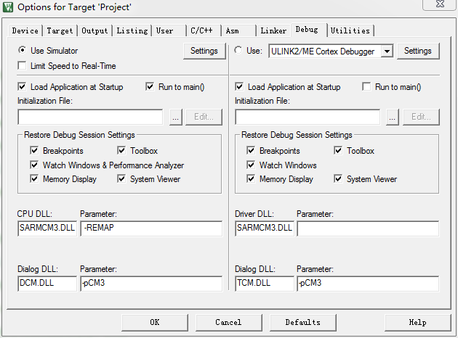The image size is (458, 338).
Task: Toggle simulator Memory Display checkbox
Action: 34,178
